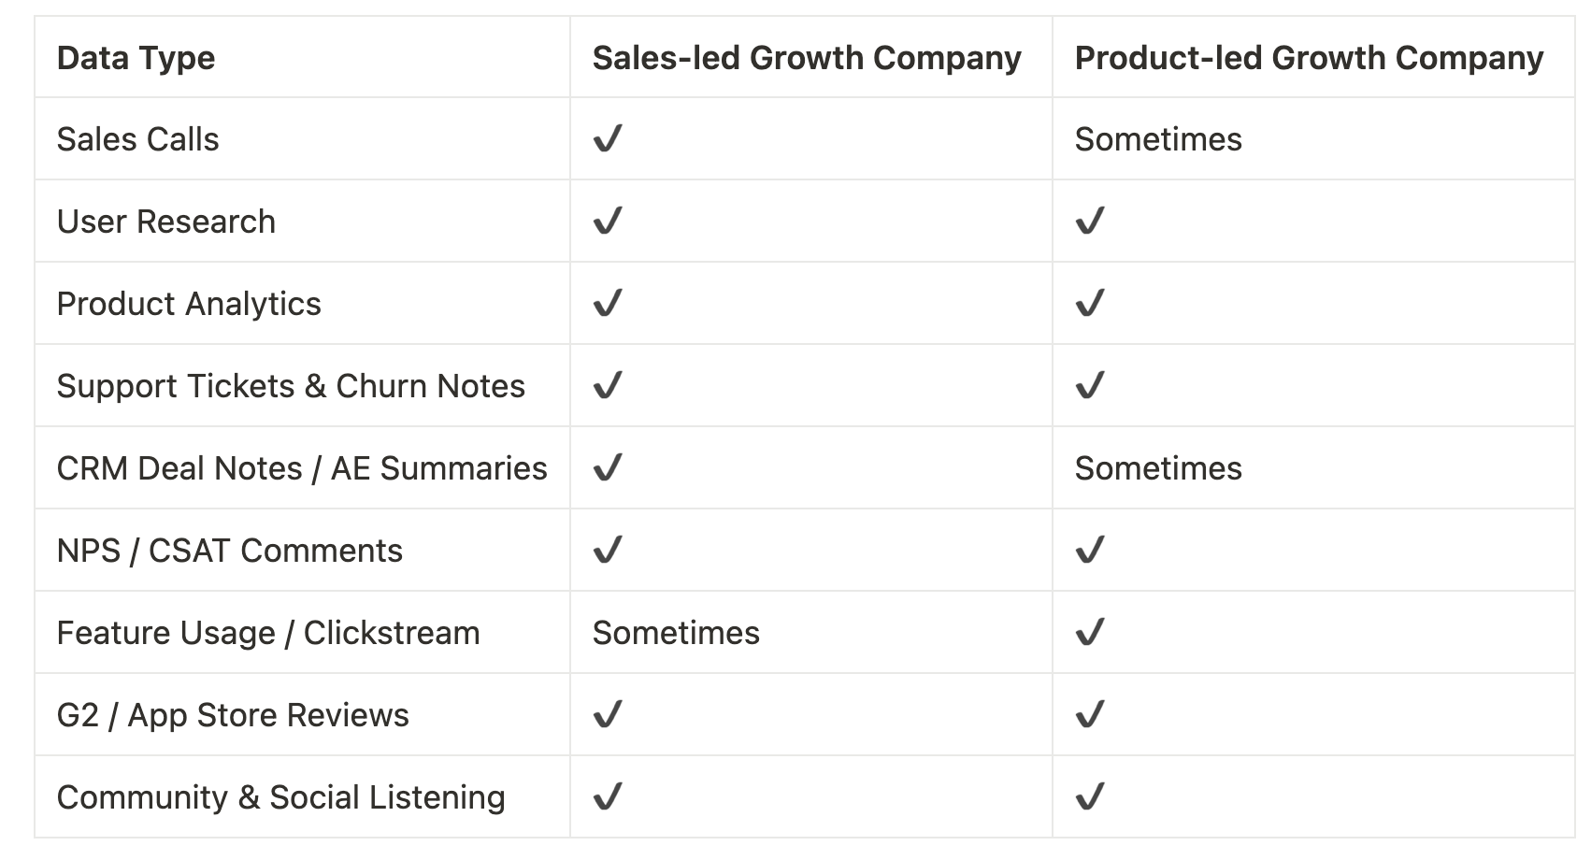Click the Sales Calls checkmark under Sales-led
The image size is (1591, 860).
point(608,139)
